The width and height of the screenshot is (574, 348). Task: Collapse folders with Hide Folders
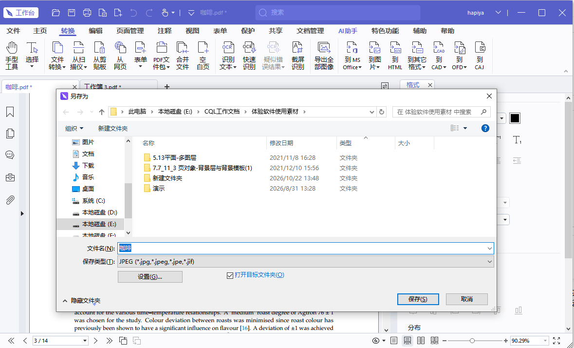click(82, 301)
